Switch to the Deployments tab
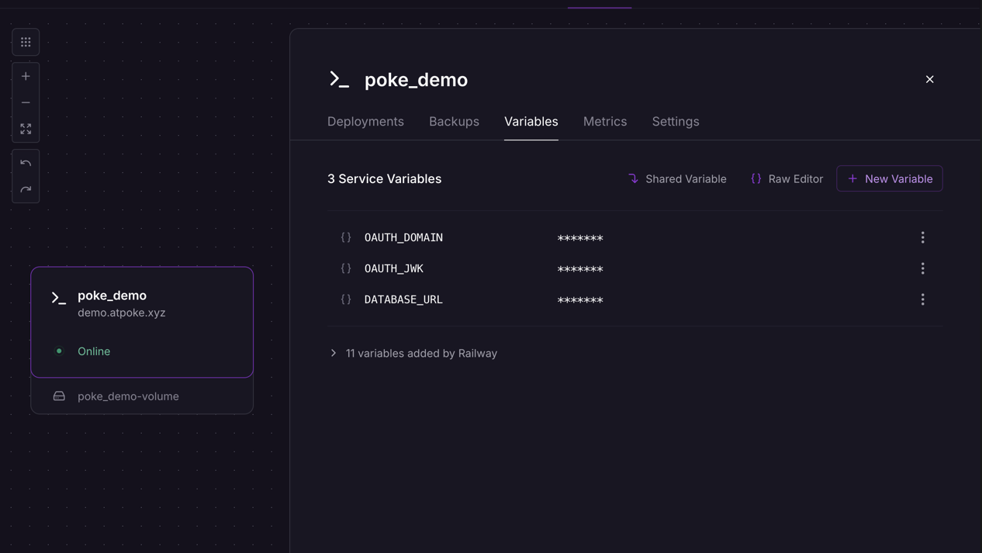The height and width of the screenshot is (553, 982). 365,122
